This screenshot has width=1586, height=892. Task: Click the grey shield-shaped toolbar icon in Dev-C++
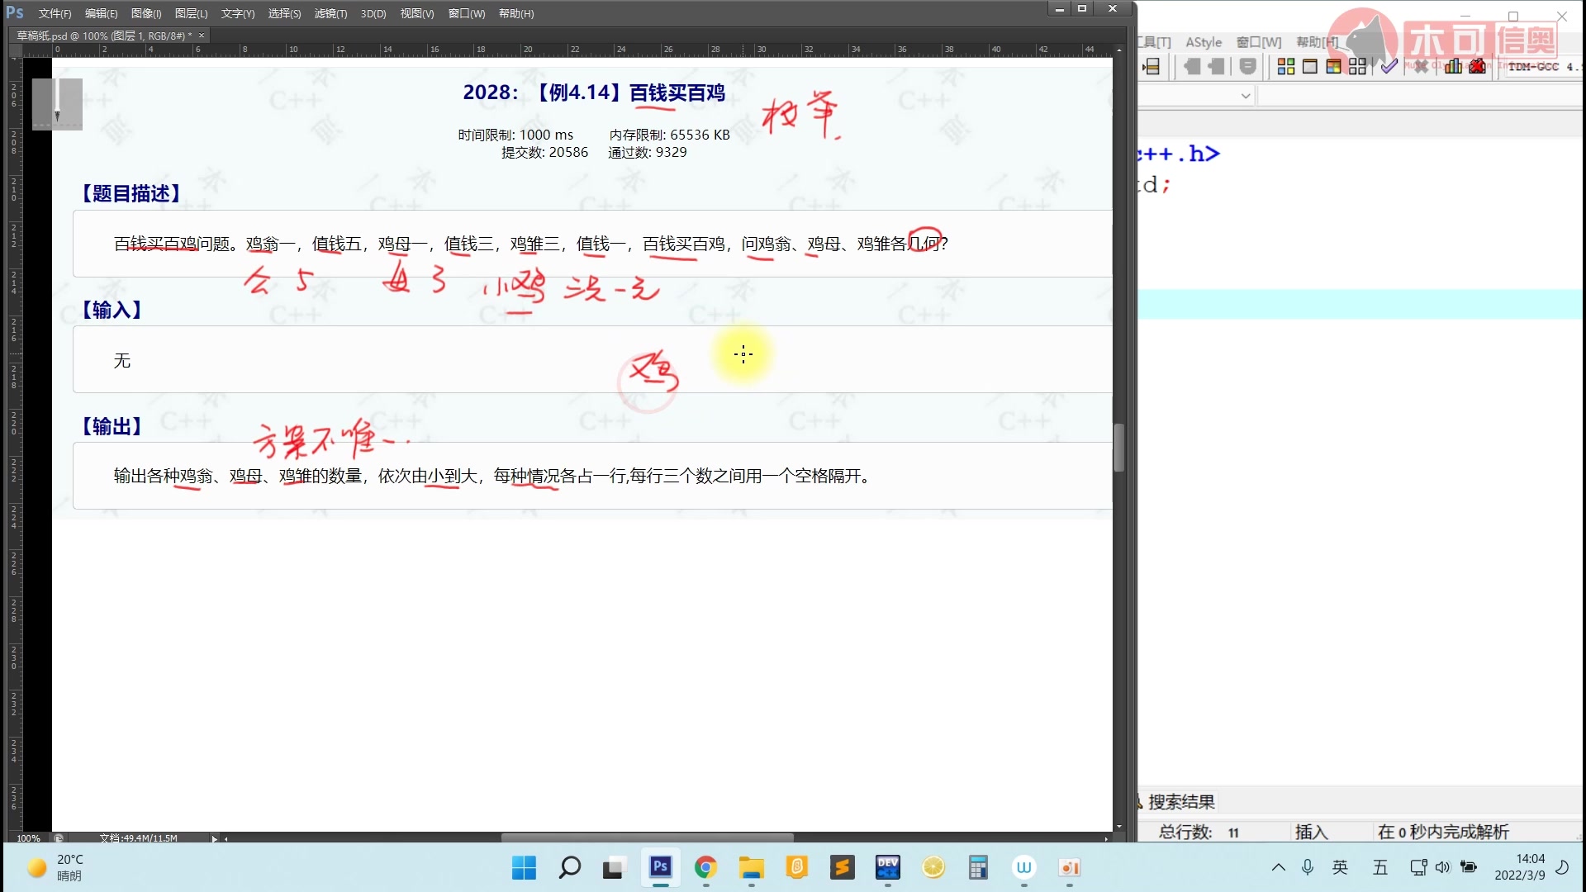[x=1248, y=66]
